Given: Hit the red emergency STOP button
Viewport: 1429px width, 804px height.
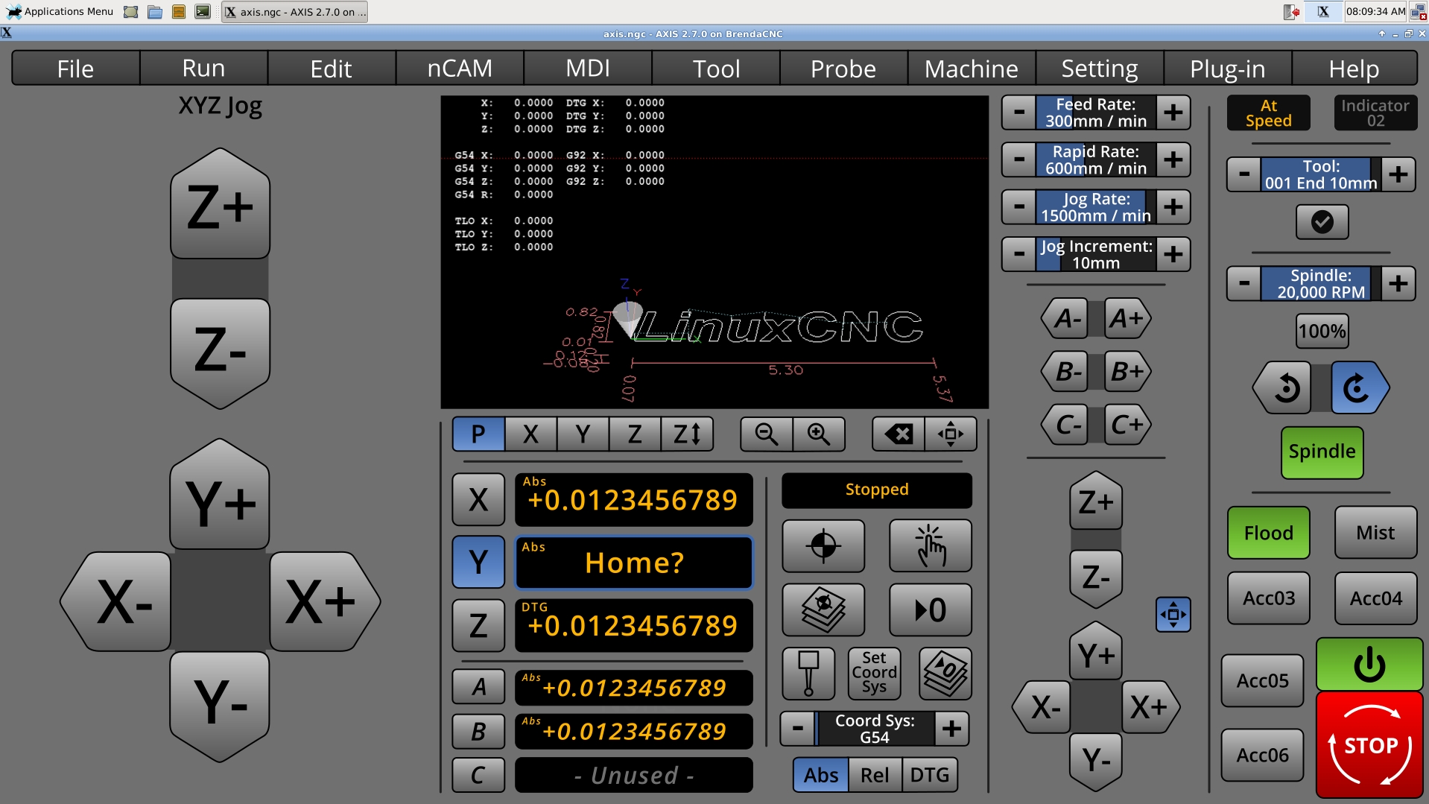Looking at the screenshot, I should (x=1369, y=745).
